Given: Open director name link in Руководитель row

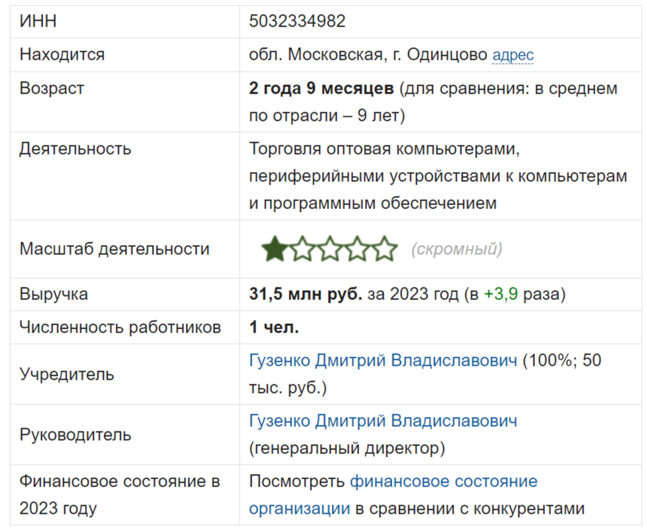Looking at the screenshot, I should pyautogui.click(x=383, y=421).
